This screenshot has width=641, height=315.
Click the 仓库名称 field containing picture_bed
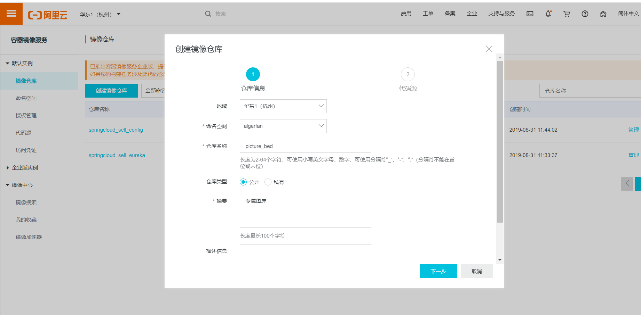pos(306,146)
